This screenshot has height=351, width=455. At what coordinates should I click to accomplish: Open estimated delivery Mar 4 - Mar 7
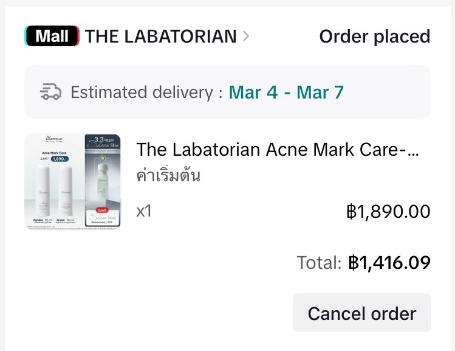pyautogui.click(x=286, y=92)
